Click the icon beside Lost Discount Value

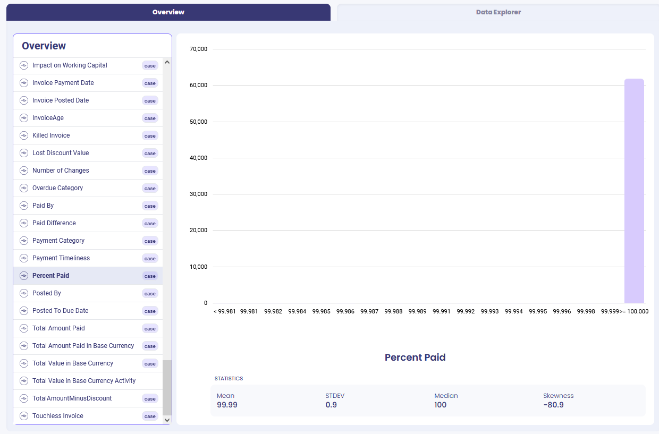pos(23,153)
